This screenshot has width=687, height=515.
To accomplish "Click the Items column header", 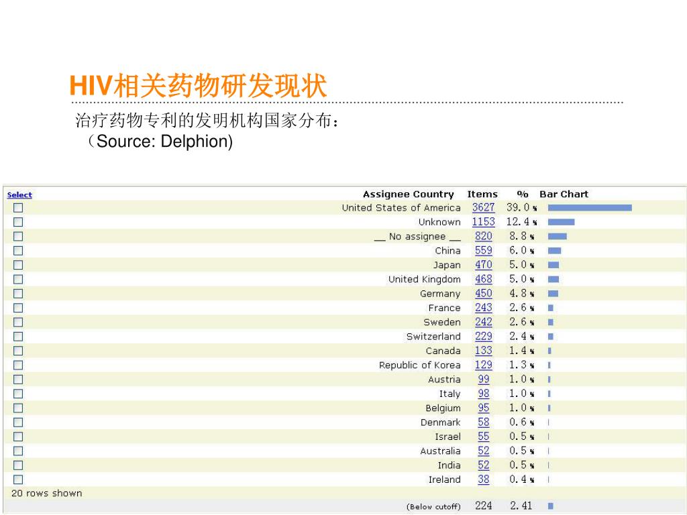I will (482, 194).
